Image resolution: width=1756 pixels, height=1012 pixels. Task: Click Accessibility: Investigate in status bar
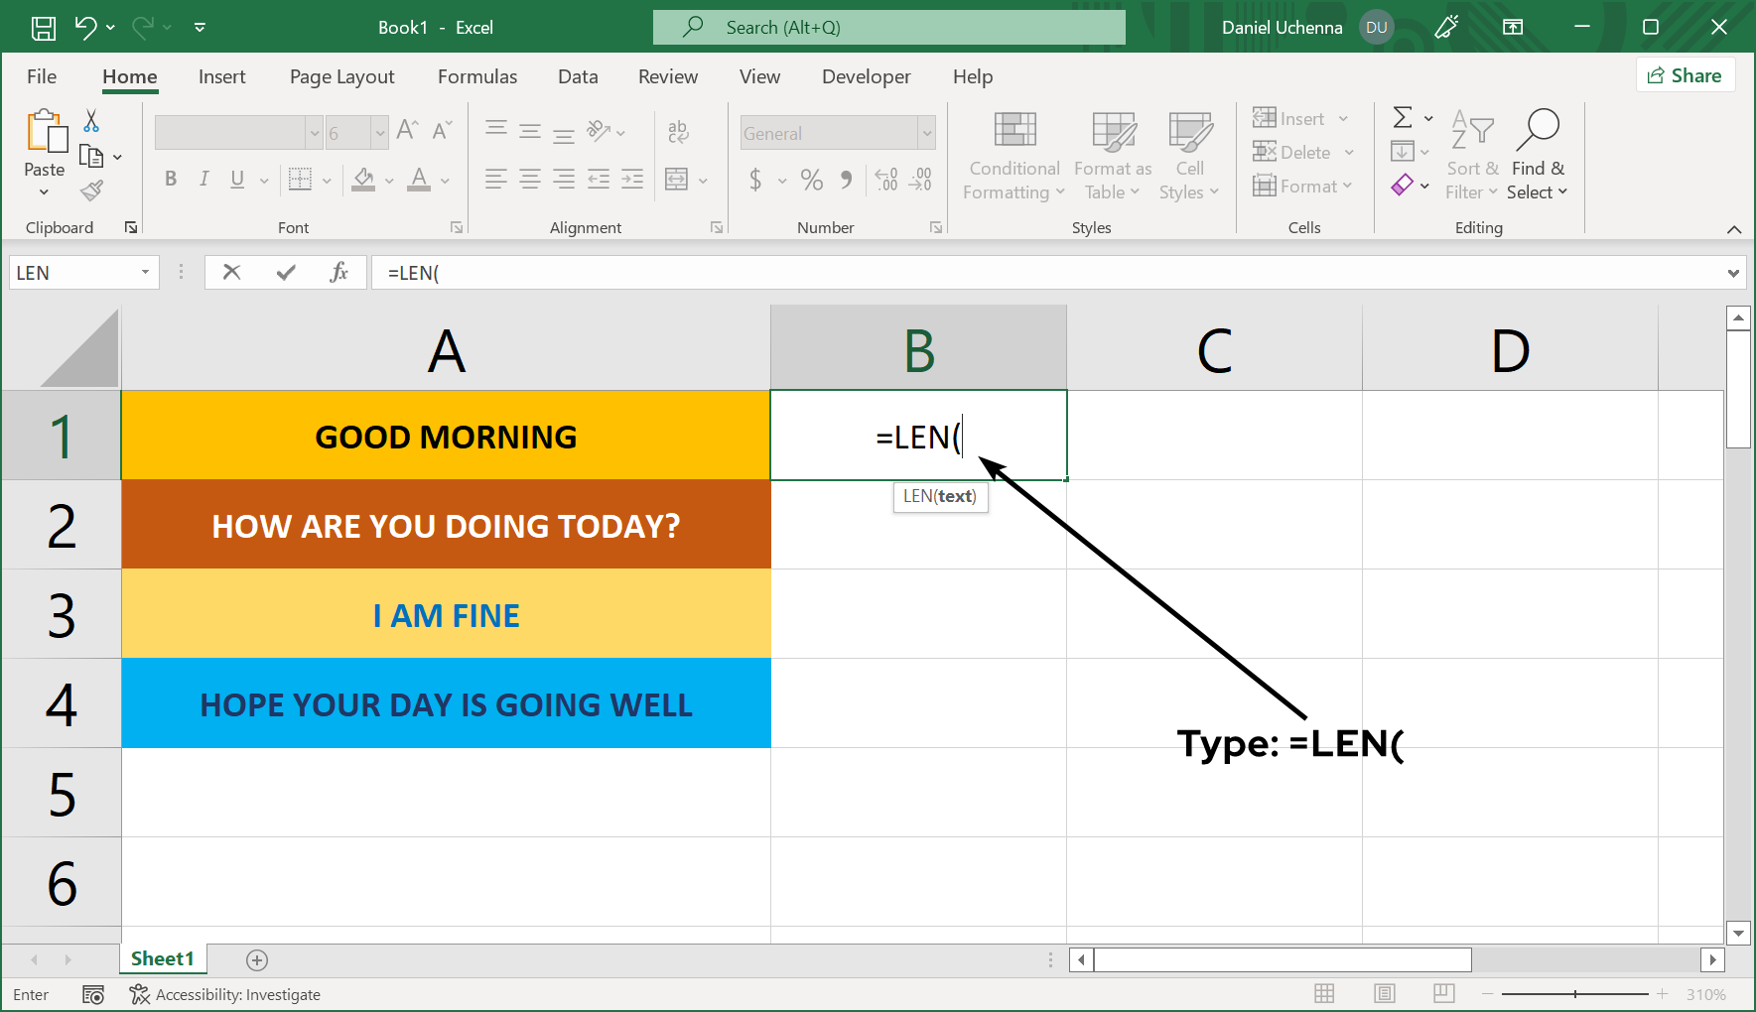coord(225,994)
